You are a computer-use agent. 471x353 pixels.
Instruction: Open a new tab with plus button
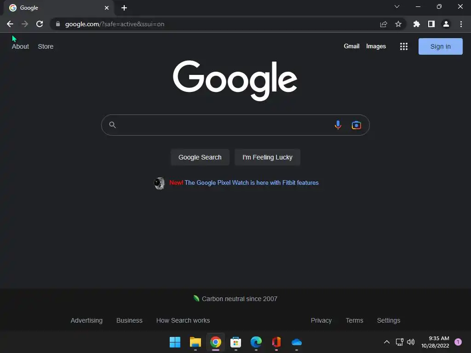point(124,8)
